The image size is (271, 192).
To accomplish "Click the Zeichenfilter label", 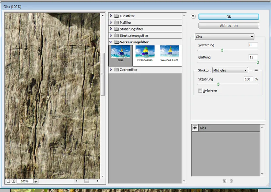I will (x=129, y=70).
